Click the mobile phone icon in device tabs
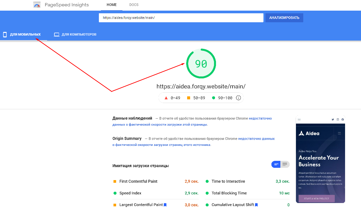This screenshot has height=211, width=361. pyautogui.click(x=5, y=35)
